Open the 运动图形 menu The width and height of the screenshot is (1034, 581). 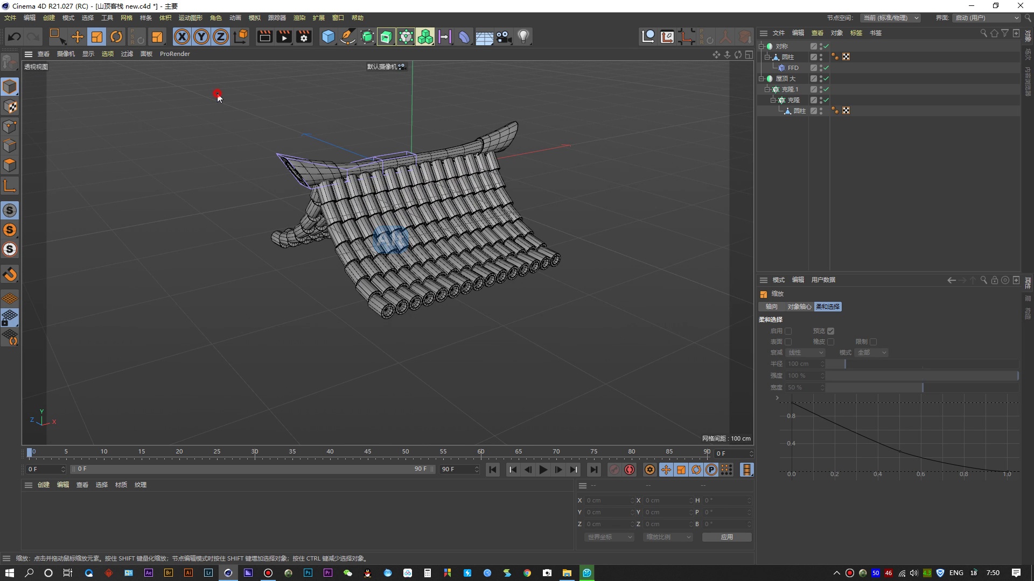[190, 18]
